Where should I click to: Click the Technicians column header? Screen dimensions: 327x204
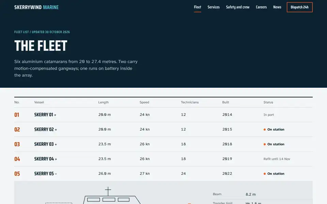tap(190, 102)
